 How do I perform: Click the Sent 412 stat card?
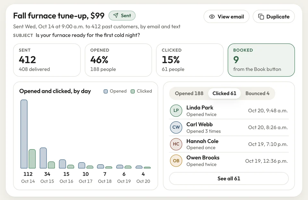[47, 60]
